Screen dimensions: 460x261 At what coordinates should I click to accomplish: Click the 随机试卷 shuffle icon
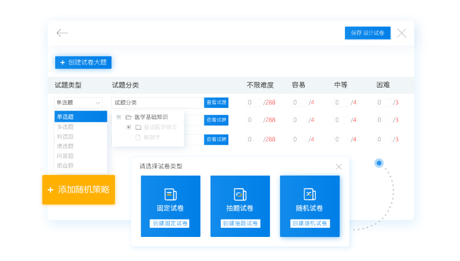pos(309,194)
